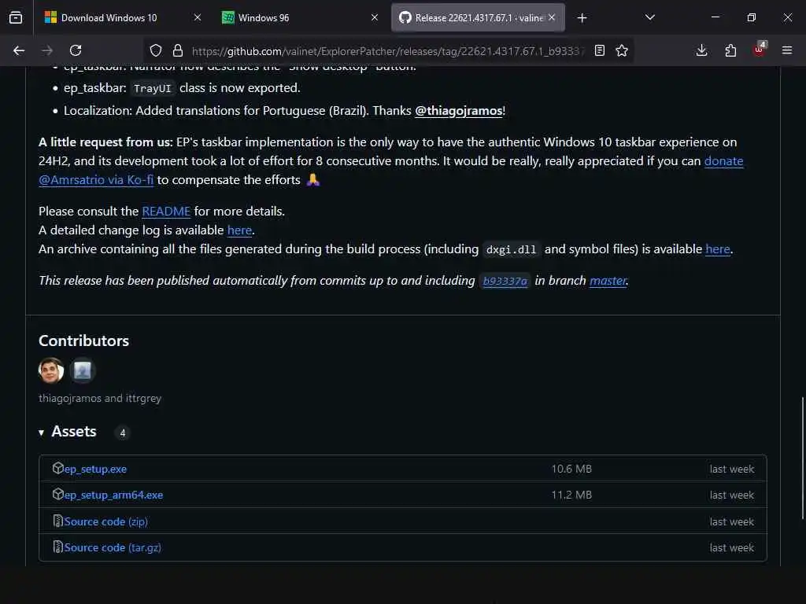Viewport: 806px width, 604px height.
Task: Open commit b93337a link
Action: [x=505, y=281]
